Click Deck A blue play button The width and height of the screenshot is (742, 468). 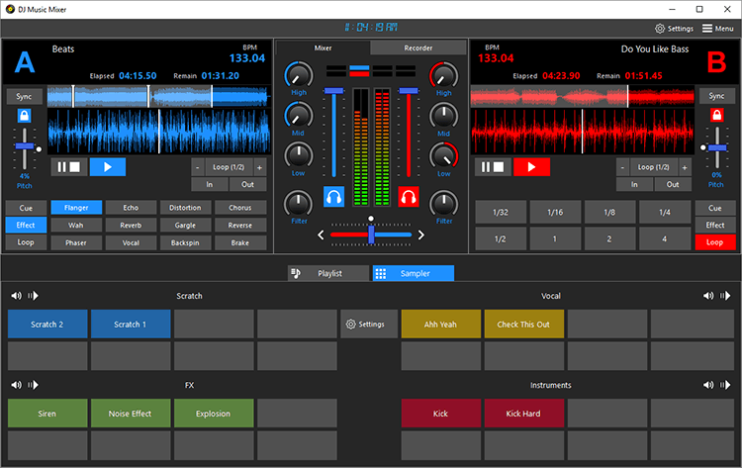108,166
